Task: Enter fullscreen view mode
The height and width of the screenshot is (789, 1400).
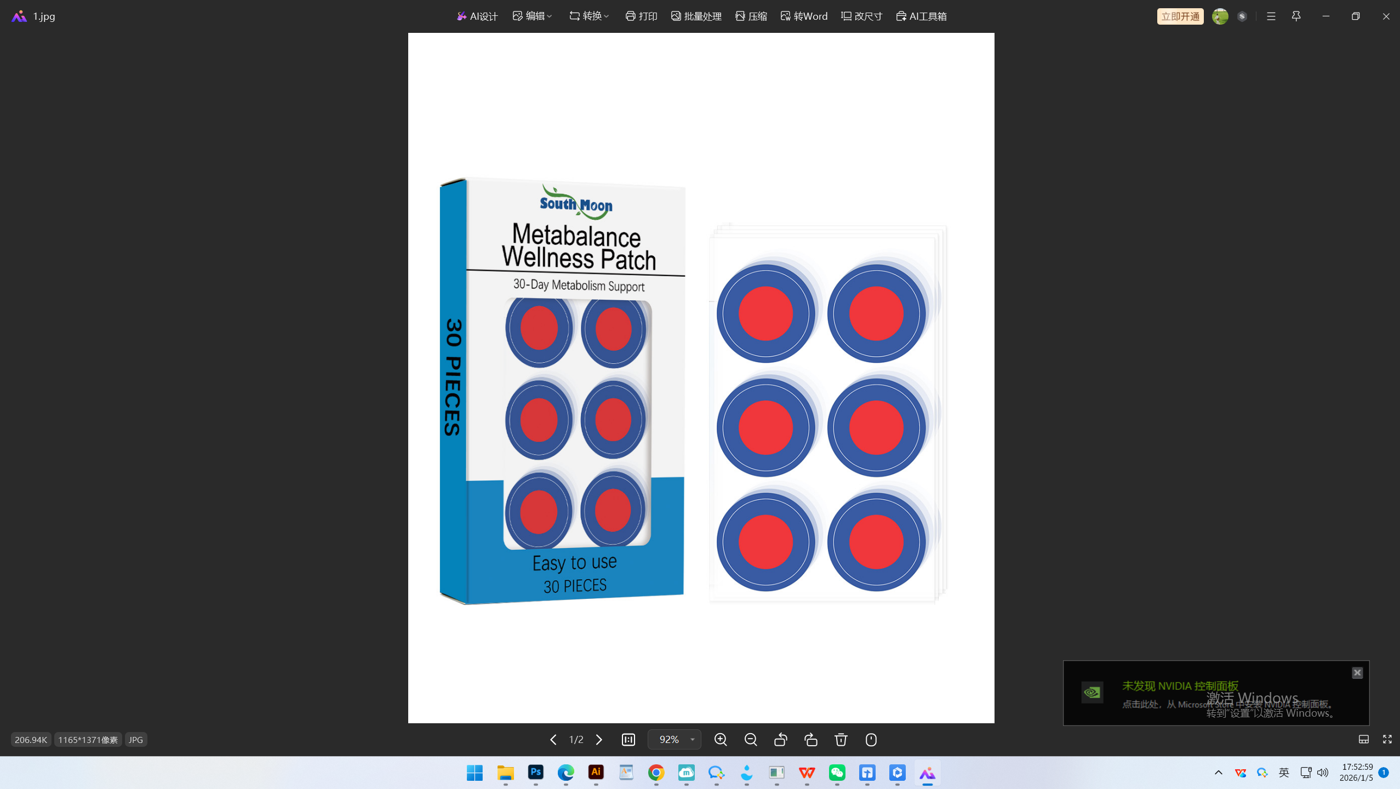Action: pos(1387,740)
